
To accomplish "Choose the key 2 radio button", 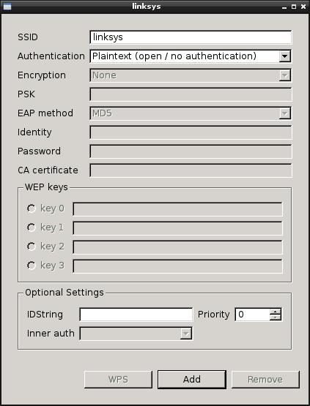I will click(x=32, y=247).
